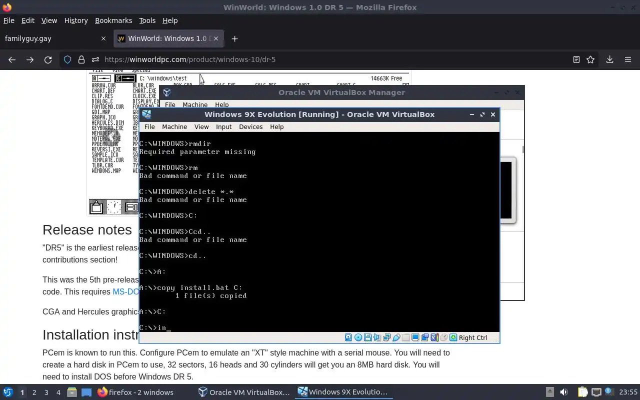Click the Right Ctrl host key label
640x400 pixels.
[x=473, y=337]
